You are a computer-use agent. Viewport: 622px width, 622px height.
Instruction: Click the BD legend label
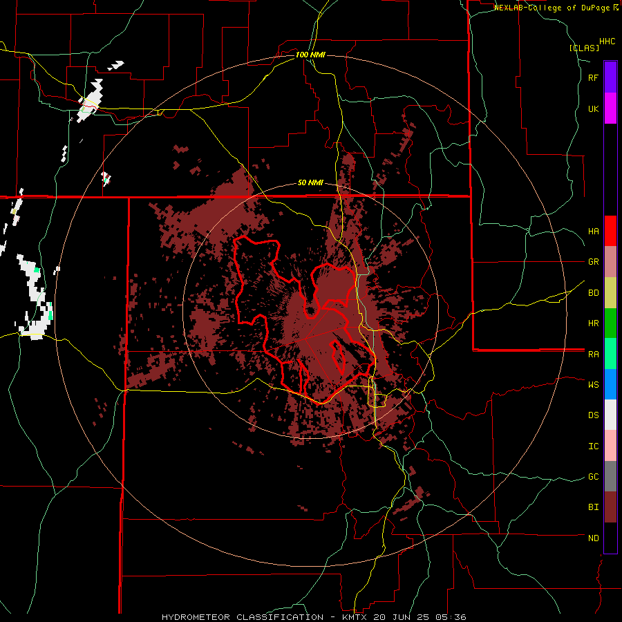pyautogui.click(x=593, y=293)
